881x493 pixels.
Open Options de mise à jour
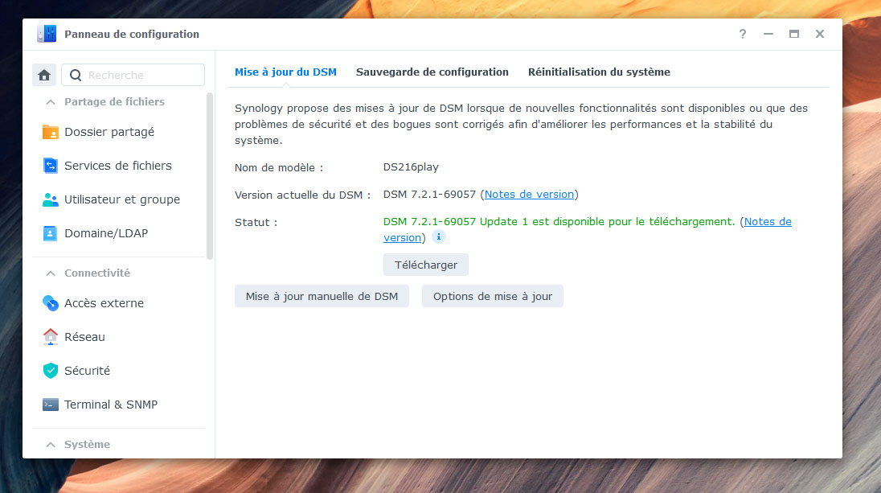[x=493, y=296]
